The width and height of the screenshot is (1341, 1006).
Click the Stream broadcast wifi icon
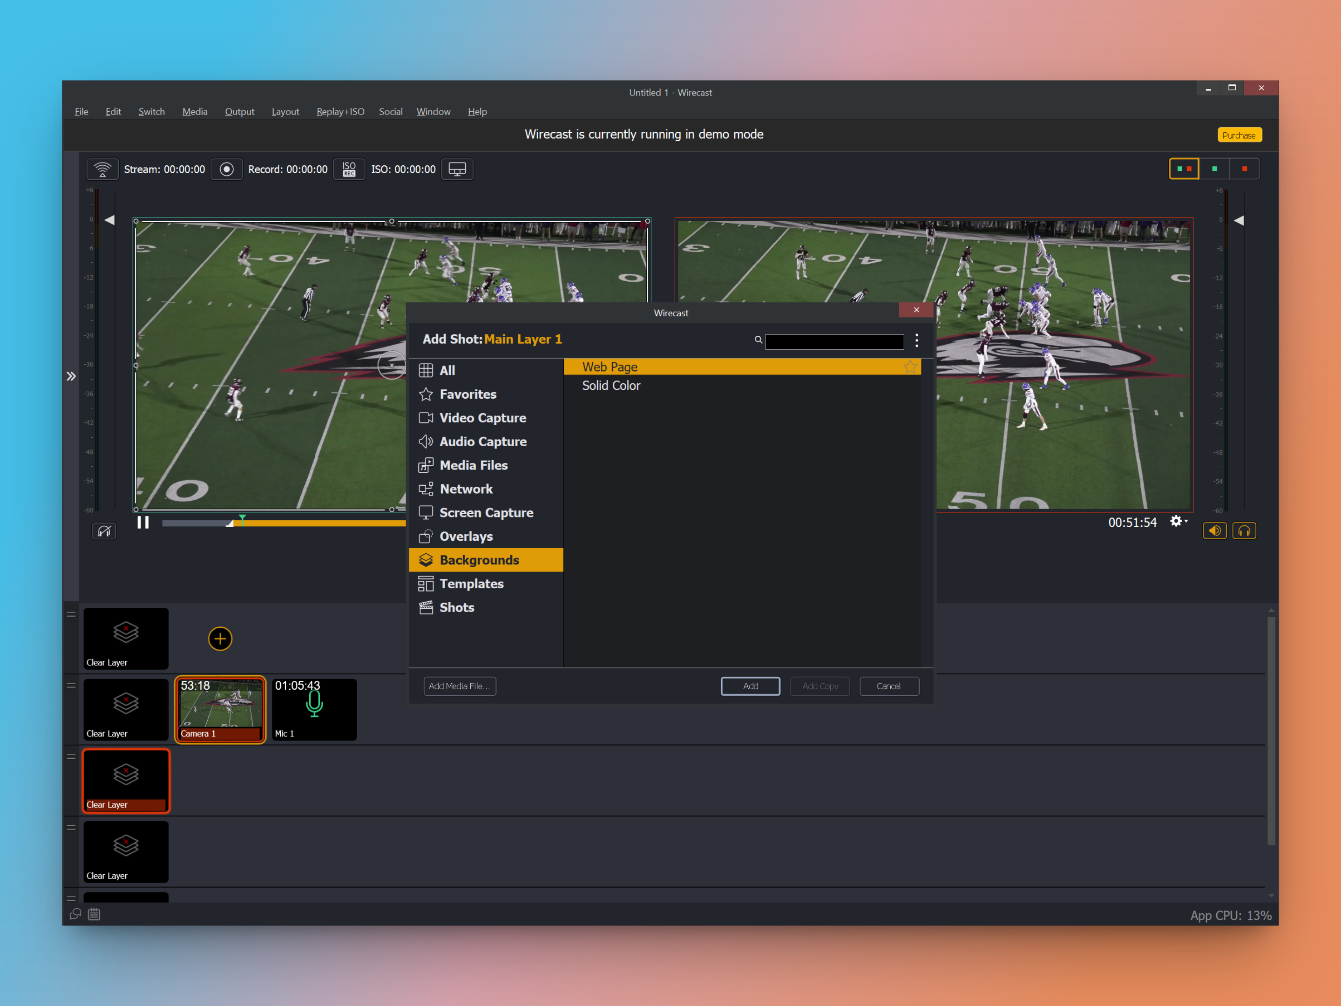[102, 169]
